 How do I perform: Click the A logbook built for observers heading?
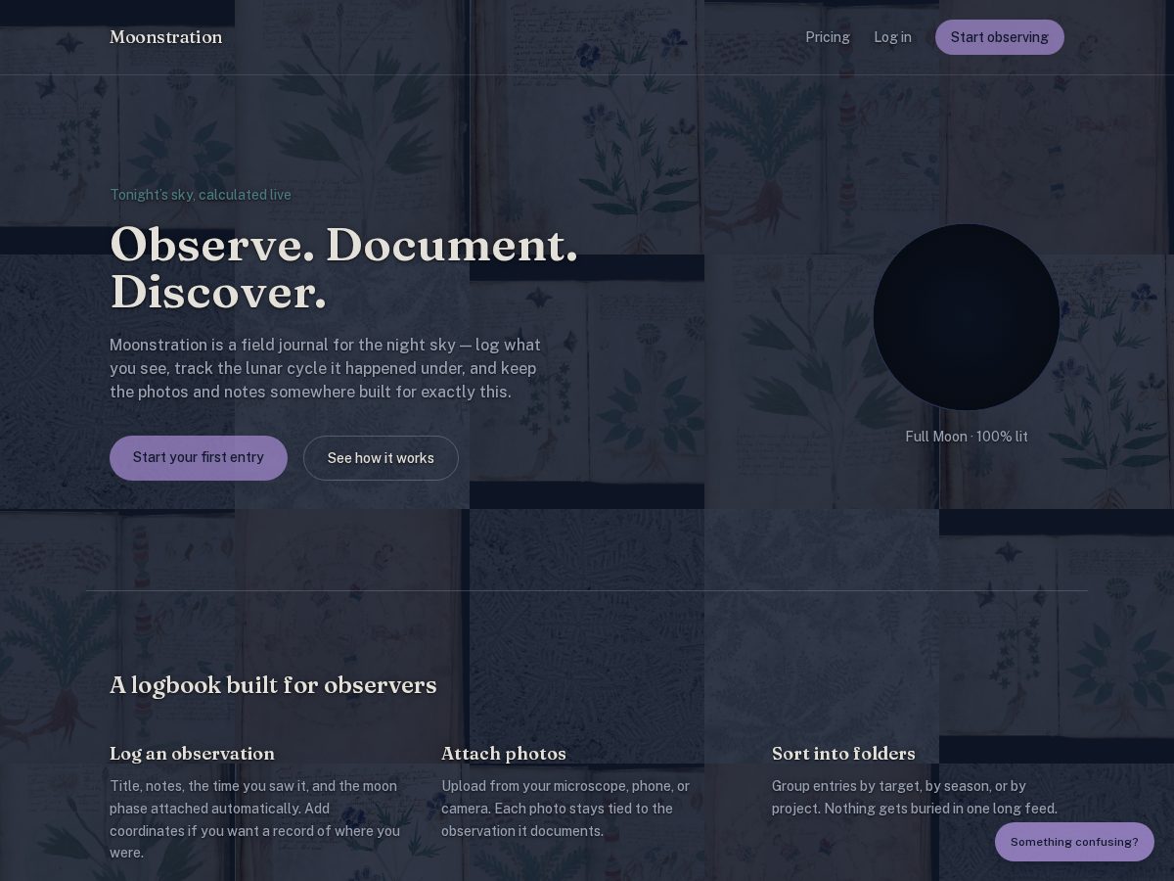pos(273,685)
